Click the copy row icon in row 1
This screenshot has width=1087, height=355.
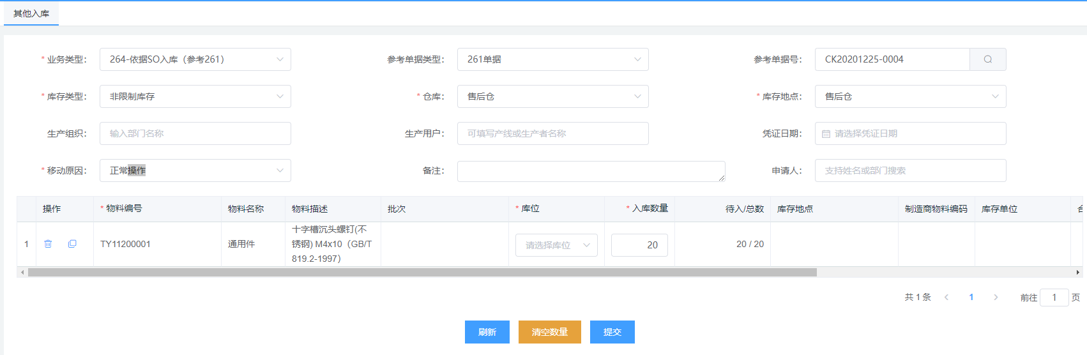coord(72,244)
